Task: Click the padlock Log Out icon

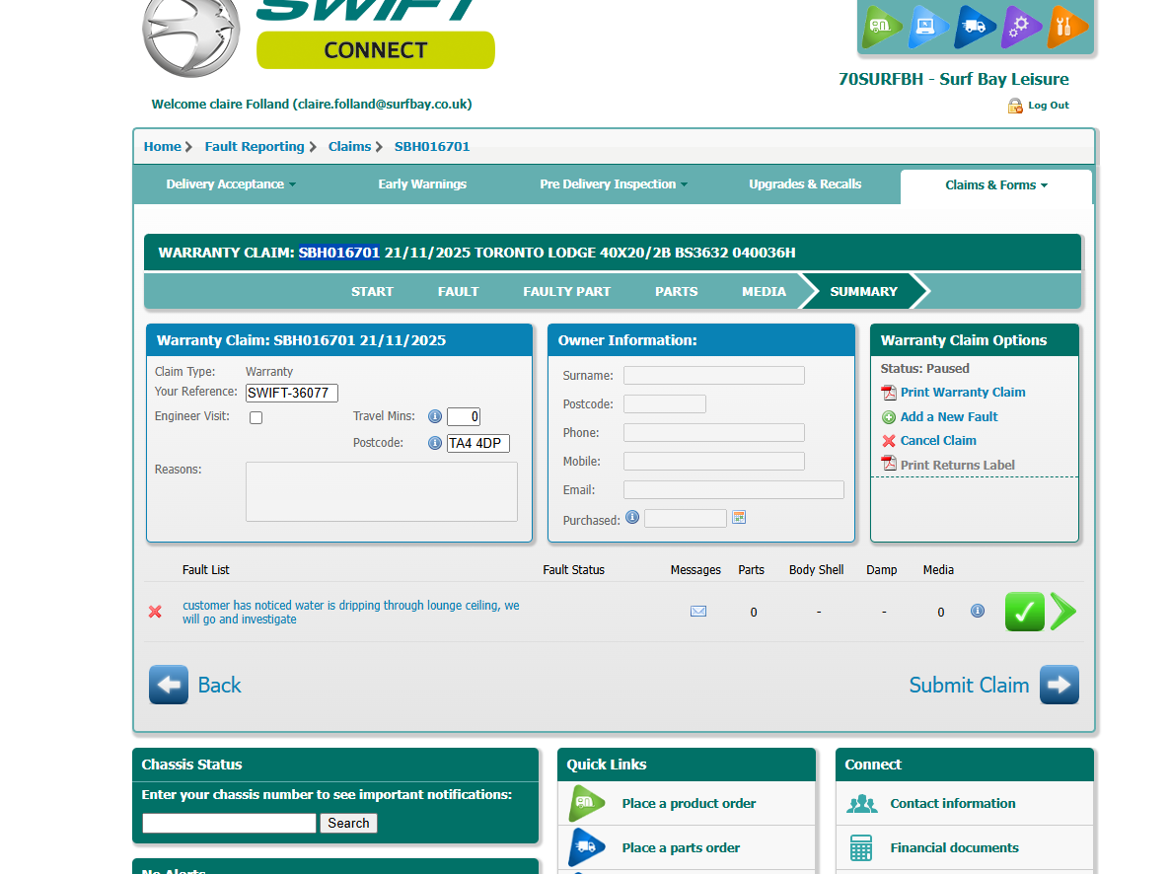Action: click(1015, 106)
